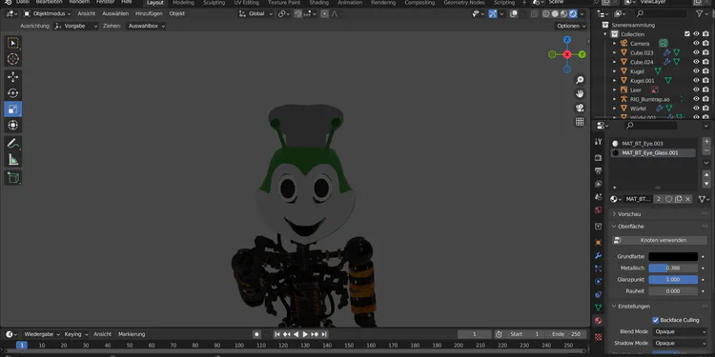Viewport: 715px width, 357px height.
Task: Jump to the end frame
Action: tap(324, 334)
